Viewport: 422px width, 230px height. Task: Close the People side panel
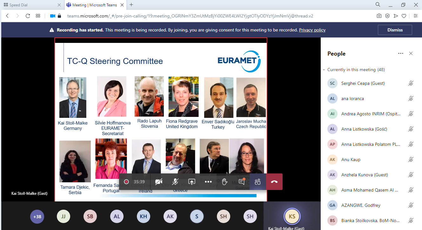pyautogui.click(x=411, y=53)
